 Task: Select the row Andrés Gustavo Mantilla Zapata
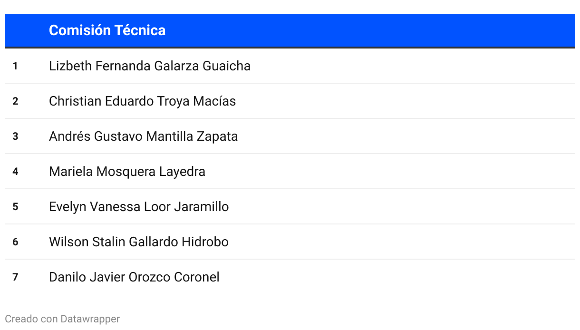point(290,136)
